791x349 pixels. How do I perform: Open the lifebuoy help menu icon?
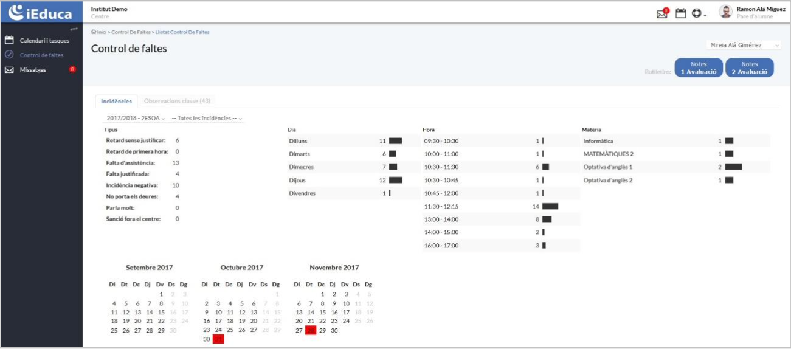697,13
